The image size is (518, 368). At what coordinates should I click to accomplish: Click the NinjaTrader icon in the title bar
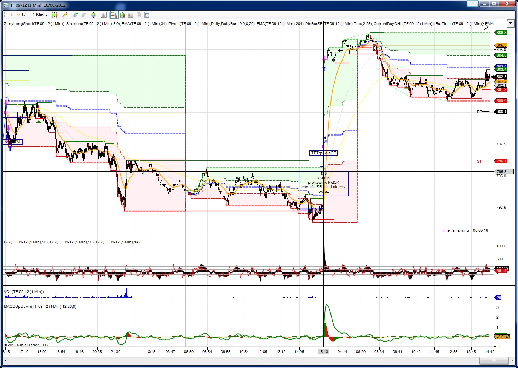(x=5, y=5)
